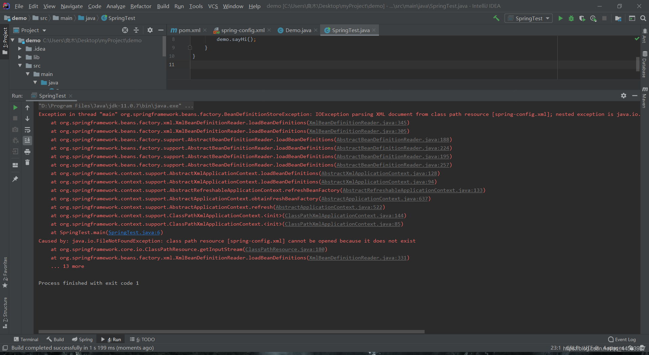Image resolution: width=649 pixels, height=355 pixels.
Task: Clear console with the trash icon
Action: click(27, 162)
